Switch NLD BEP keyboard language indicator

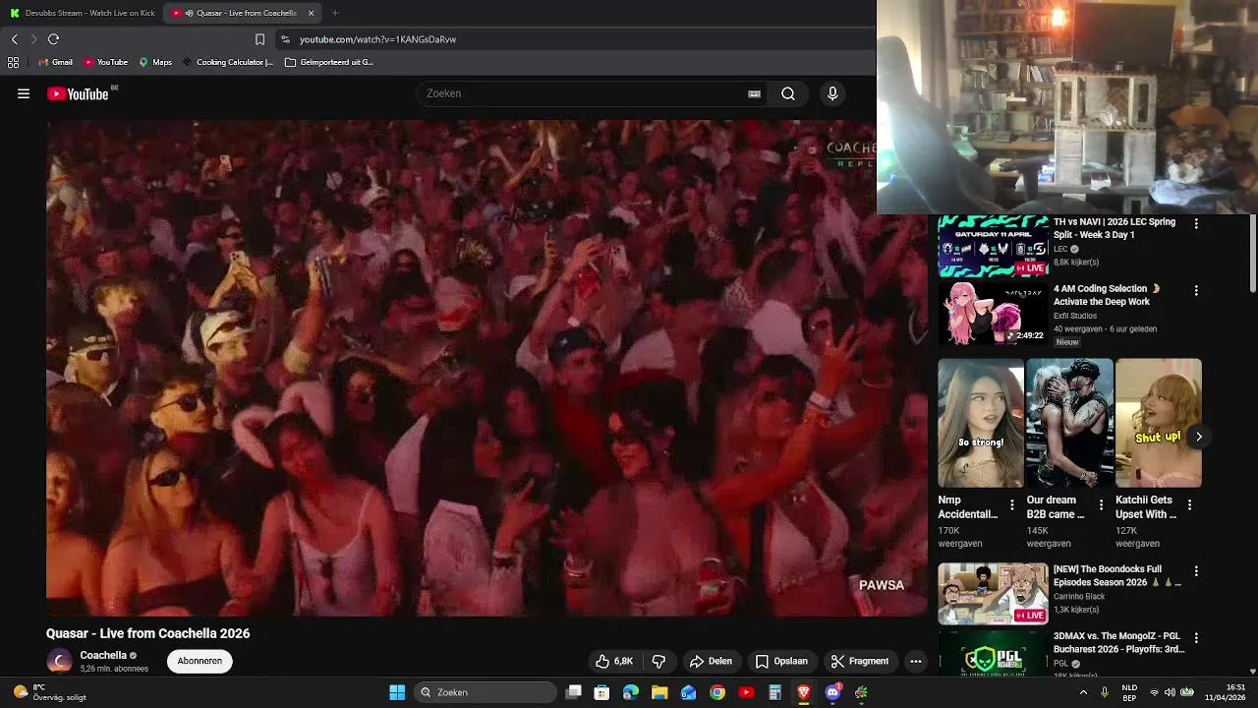[x=1129, y=692]
